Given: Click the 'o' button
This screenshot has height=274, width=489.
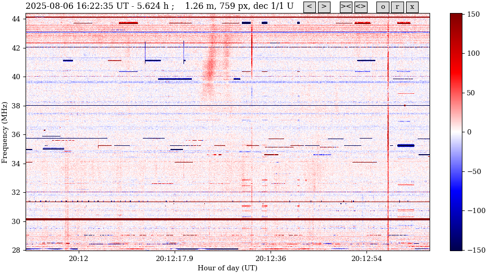Looking at the screenshot, I should 383,7.
